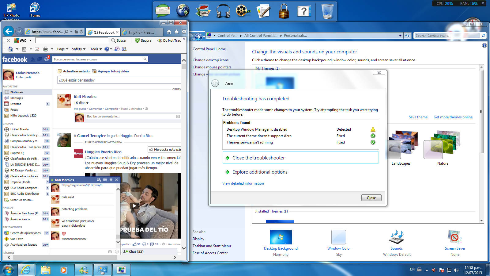Open Desktop Background Harmony setting

[281, 243]
